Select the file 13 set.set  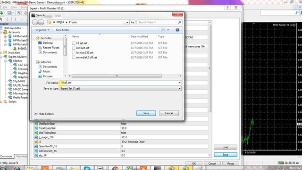(x=82, y=43)
